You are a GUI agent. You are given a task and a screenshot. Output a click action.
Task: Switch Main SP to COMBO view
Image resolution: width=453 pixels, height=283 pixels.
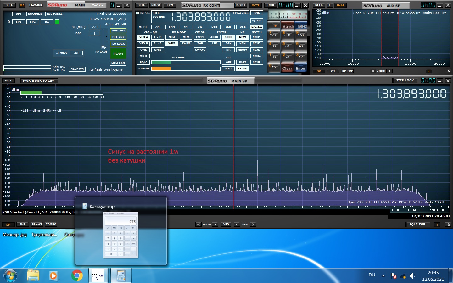[51, 225]
